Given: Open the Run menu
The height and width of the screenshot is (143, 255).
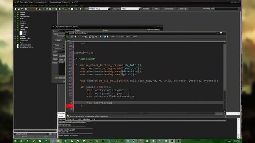Looking at the screenshot, I should (46, 6).
